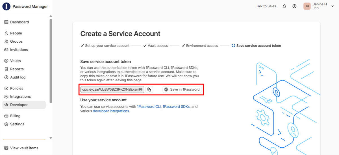Click the sidebar scroll up arrow
The image size is (339, 155).
pos(51,16)
